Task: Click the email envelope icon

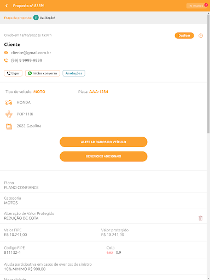Action: [6, 53]
